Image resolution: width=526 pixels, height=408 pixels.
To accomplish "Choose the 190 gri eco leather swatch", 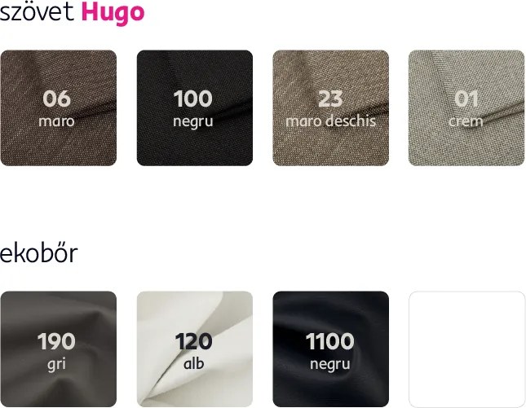I will pos(59,349).
